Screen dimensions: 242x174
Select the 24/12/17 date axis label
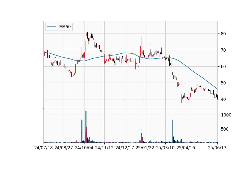coord(125,148)
